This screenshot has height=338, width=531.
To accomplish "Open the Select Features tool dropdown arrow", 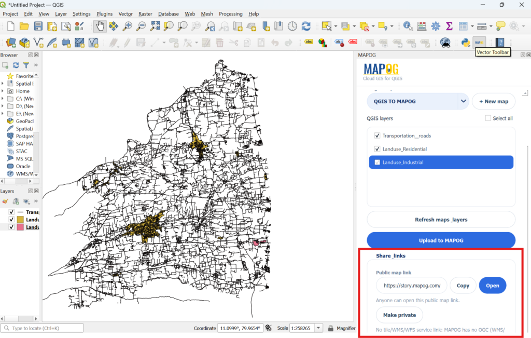I will [x=336, y=26].
